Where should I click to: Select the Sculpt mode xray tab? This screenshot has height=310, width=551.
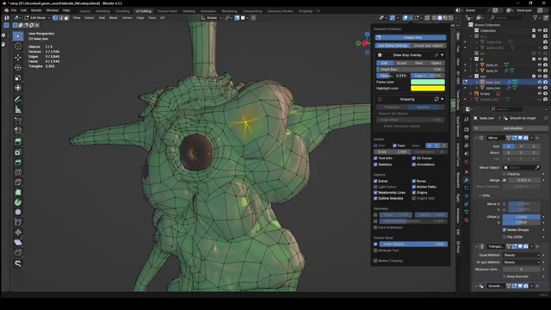401,63
